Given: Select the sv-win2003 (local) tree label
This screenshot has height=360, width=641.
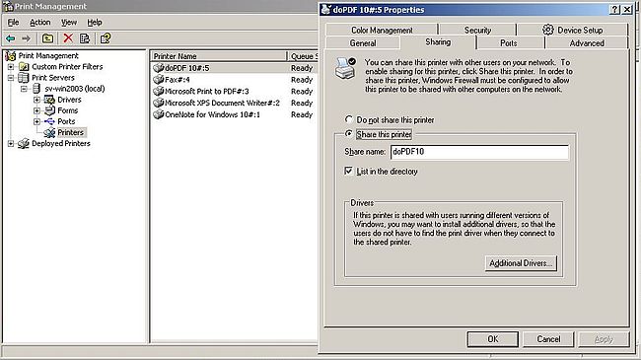Looking at the screenshot, I should (x=75, y=89).
